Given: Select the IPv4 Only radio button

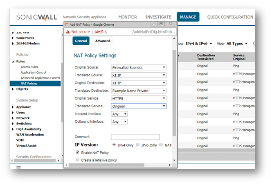Looking at the screenshot, I should click(114, 145).
